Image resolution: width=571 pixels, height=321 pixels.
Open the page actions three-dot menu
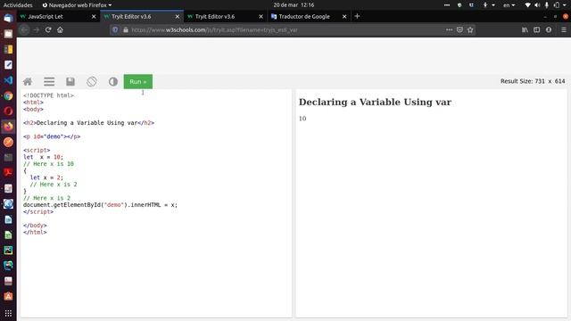(450, 29)
